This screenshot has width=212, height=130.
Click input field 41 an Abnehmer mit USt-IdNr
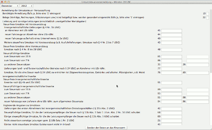click(x=172, y=31)
